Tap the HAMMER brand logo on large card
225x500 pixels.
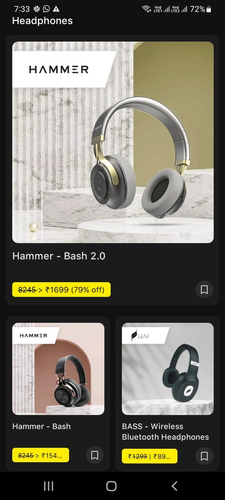[59, 69]
